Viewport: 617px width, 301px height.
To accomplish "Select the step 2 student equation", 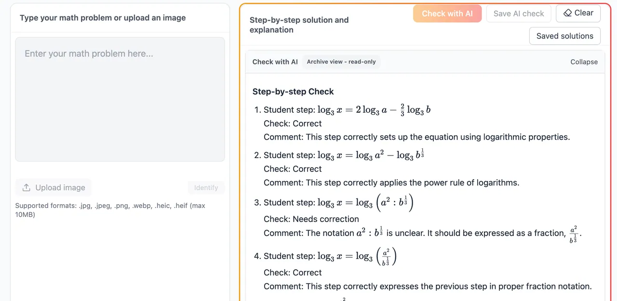I will (370, 155).
